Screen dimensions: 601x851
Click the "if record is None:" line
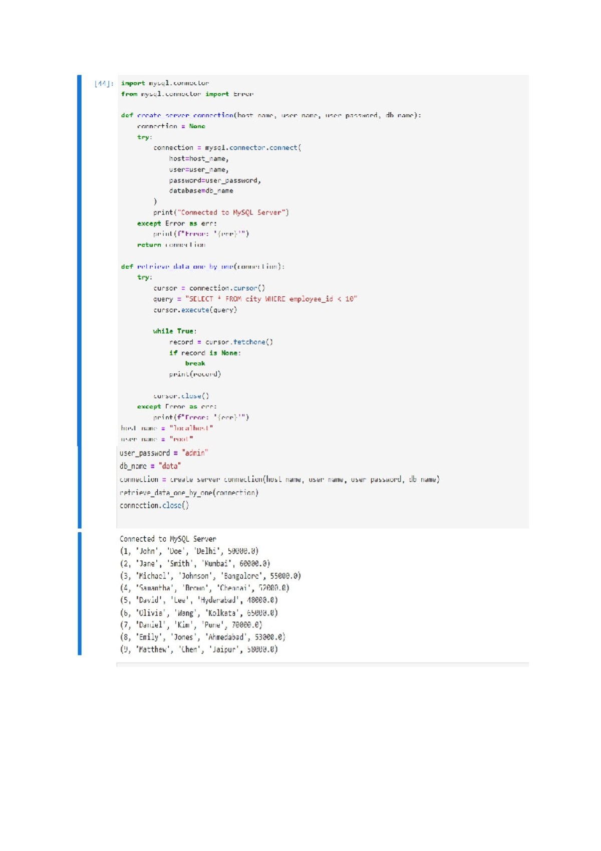pyautogui.click(x=205, y=353)
